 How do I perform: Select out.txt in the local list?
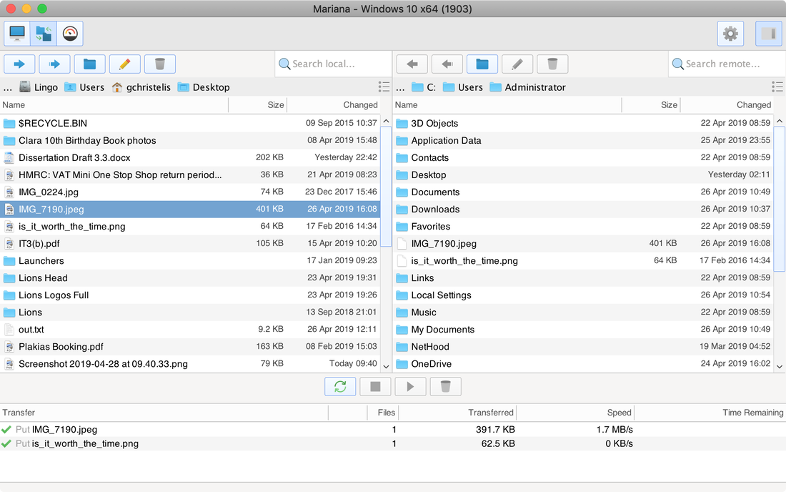pos(191,330)
